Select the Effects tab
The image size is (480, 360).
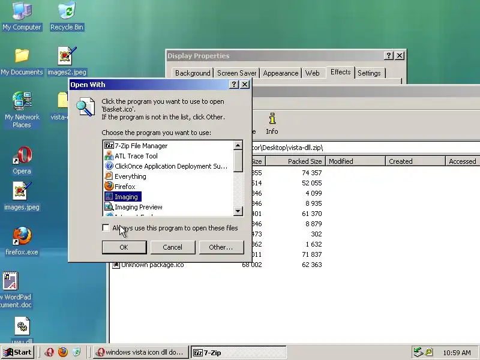(340, 72)
